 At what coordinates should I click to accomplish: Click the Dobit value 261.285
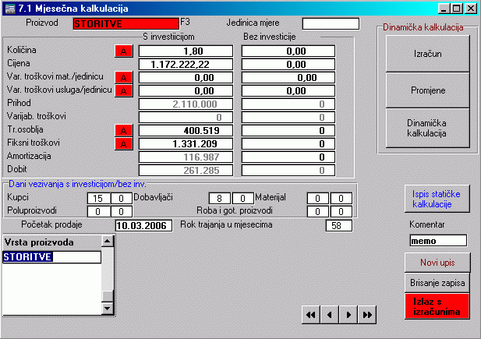[186, 170]
